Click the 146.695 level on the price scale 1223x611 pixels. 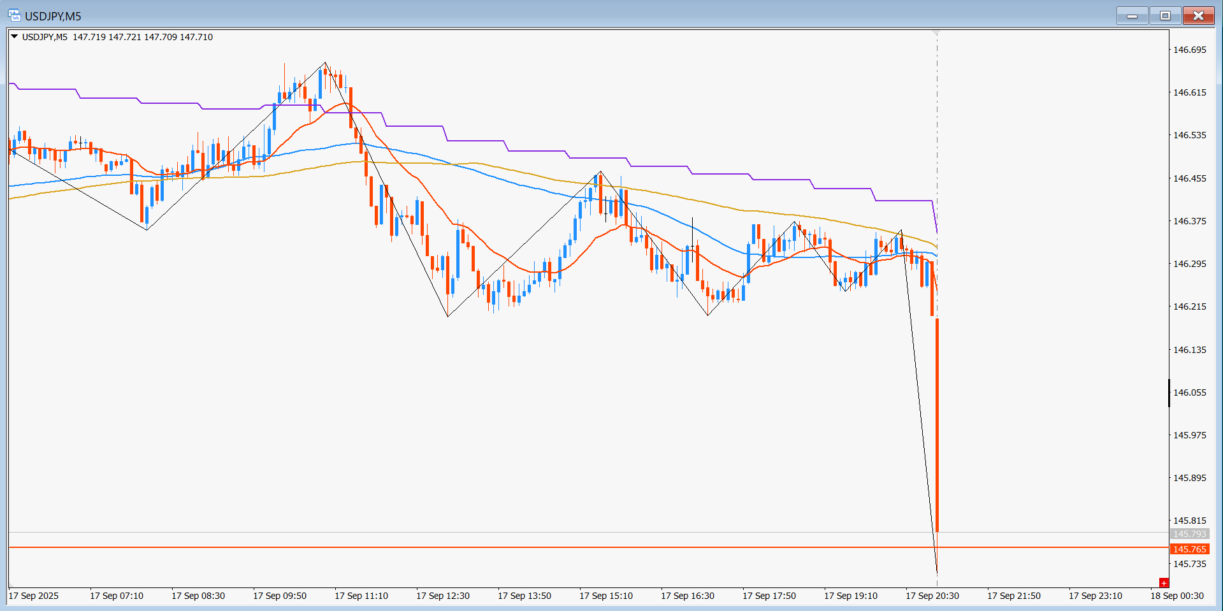[x=1190, y=50]
